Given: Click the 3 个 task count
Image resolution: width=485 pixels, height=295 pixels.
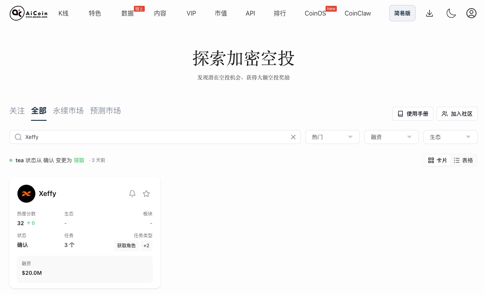Looking at the screenshot, I should tap(69, 245).
